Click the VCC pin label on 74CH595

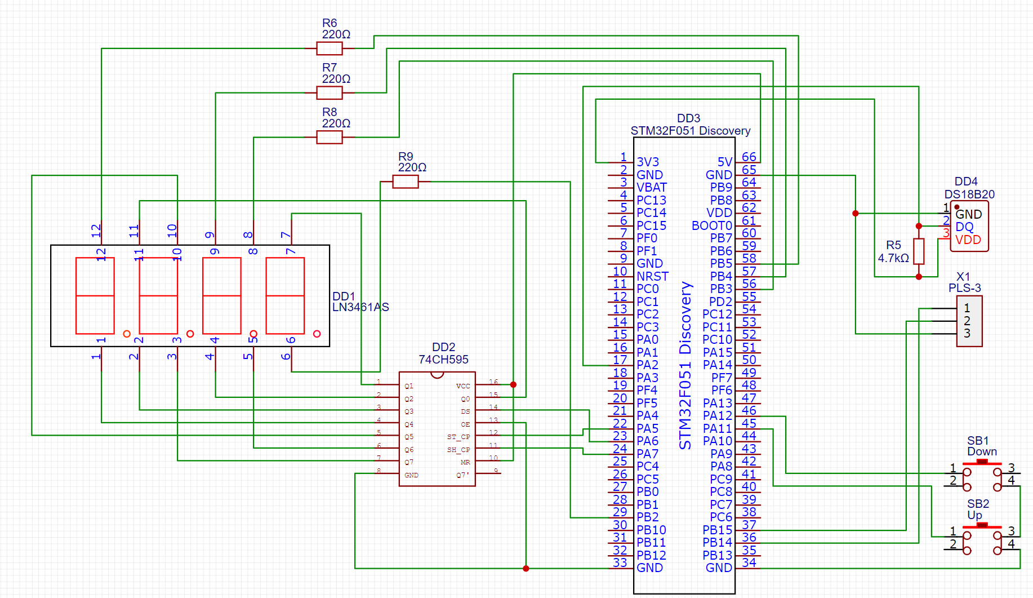463,386
